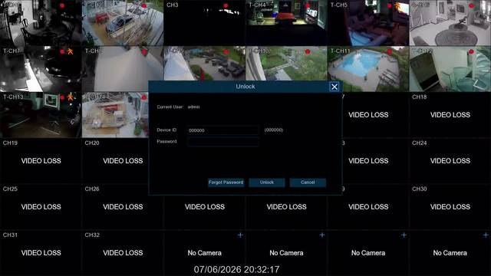
Task: Select the CH3 dark camera feed
Action: point(205,23)
